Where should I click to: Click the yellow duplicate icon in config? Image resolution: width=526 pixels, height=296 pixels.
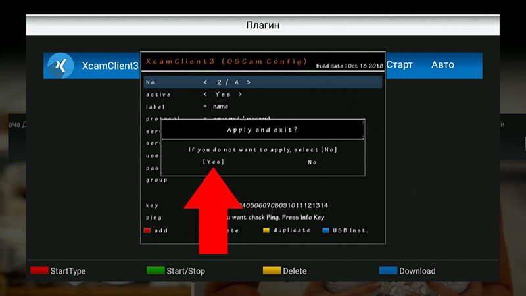pyautogui.click(x=266, y=230)
